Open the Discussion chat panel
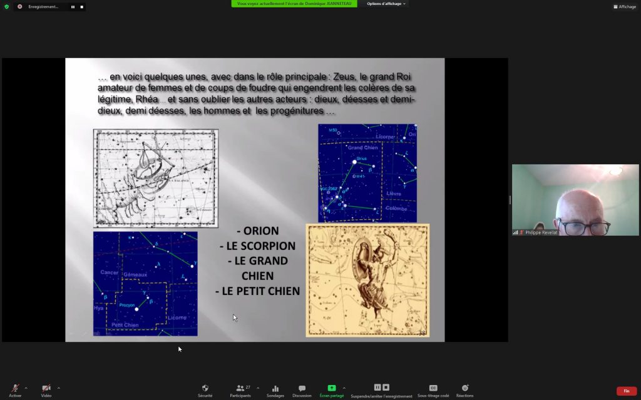The image size is (641, 400). click(302, 391)
